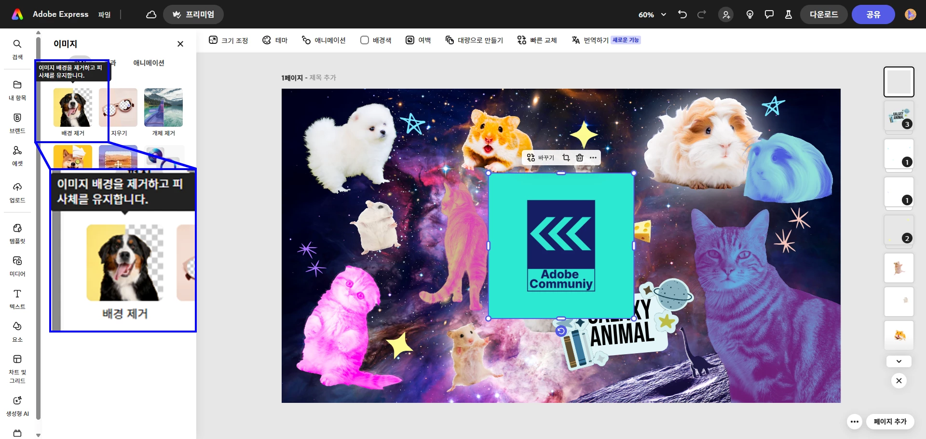The height and width of the screenshot is (439, 926).
Task: Open the invite collaborators icon
Action: (x=726, y=14)
